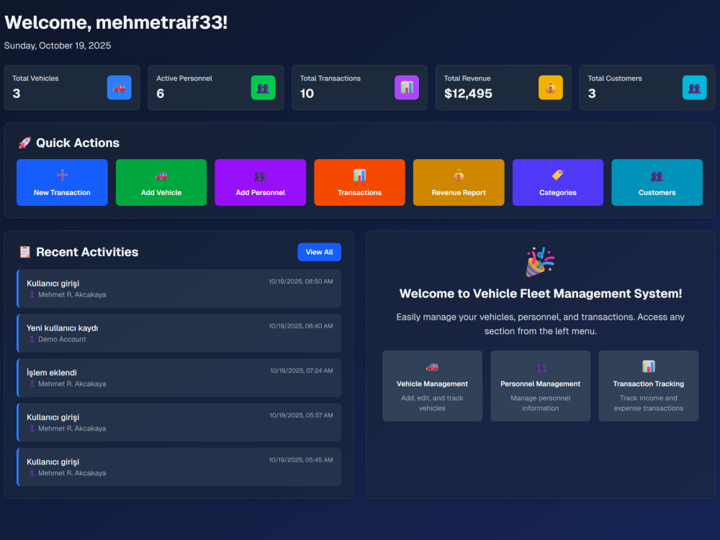
Task: Select the Kullanıcı girişi activity at 08:50 AM
Action: (179, 289)
